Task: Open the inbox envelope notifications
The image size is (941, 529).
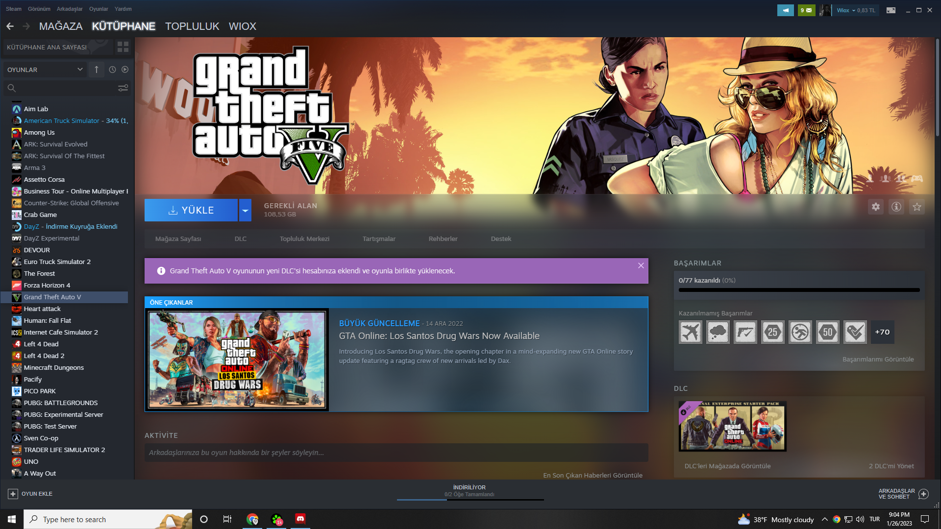Action: tap(806, 10)
